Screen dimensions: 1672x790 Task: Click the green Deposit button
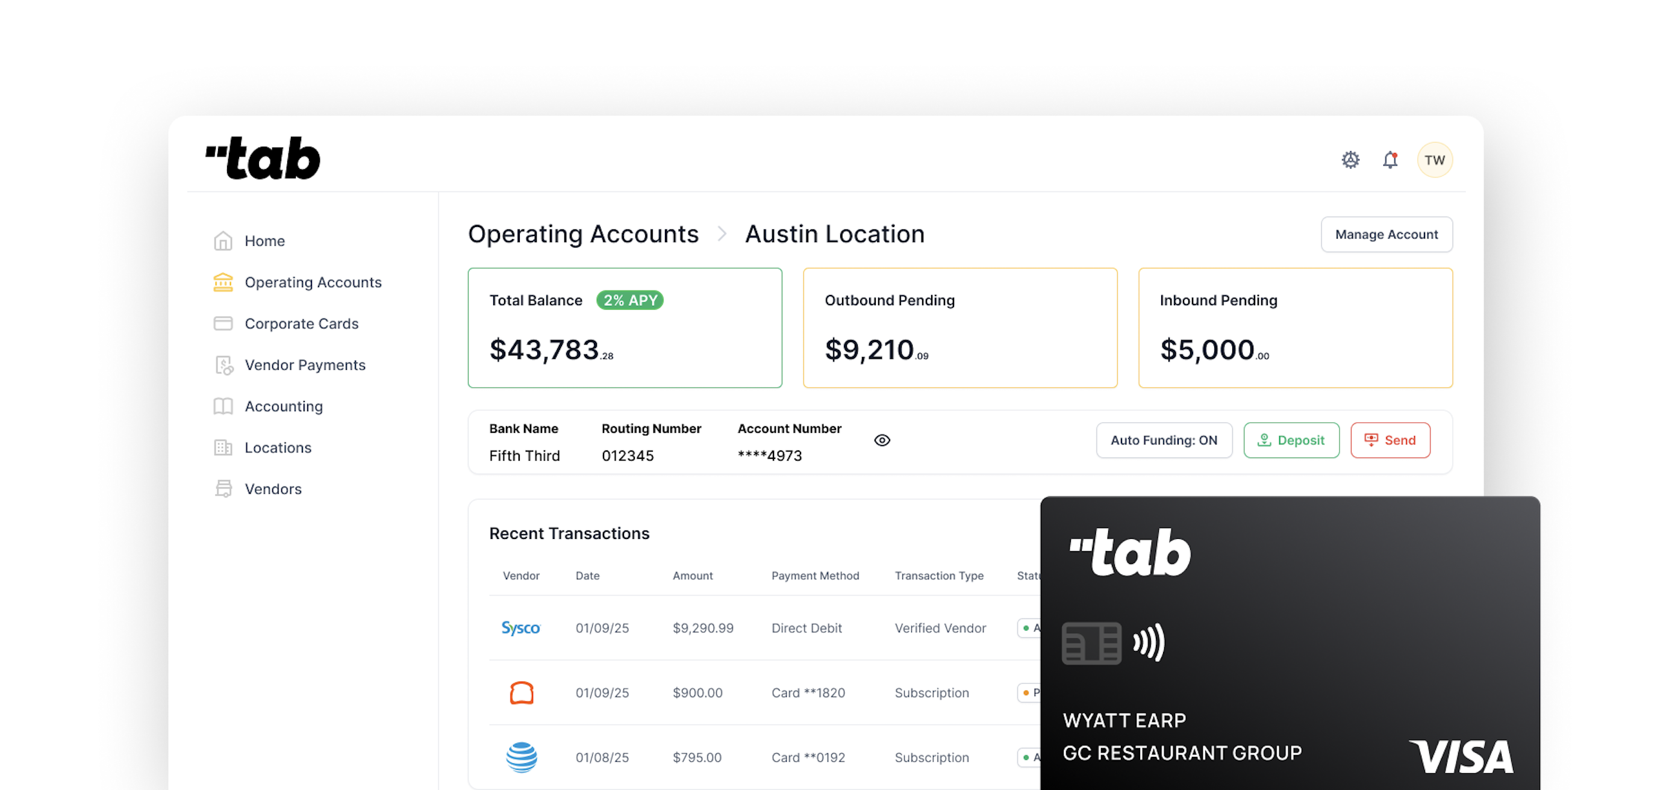click(1291, 440)
